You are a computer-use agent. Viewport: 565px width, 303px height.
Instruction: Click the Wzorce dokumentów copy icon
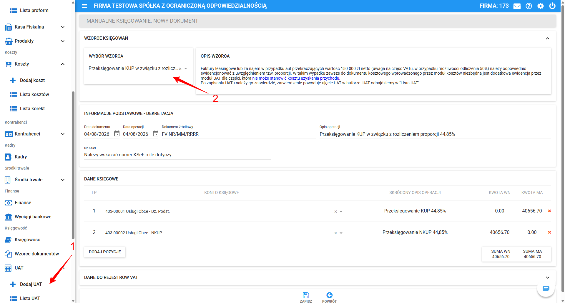[x=8, y=254]
